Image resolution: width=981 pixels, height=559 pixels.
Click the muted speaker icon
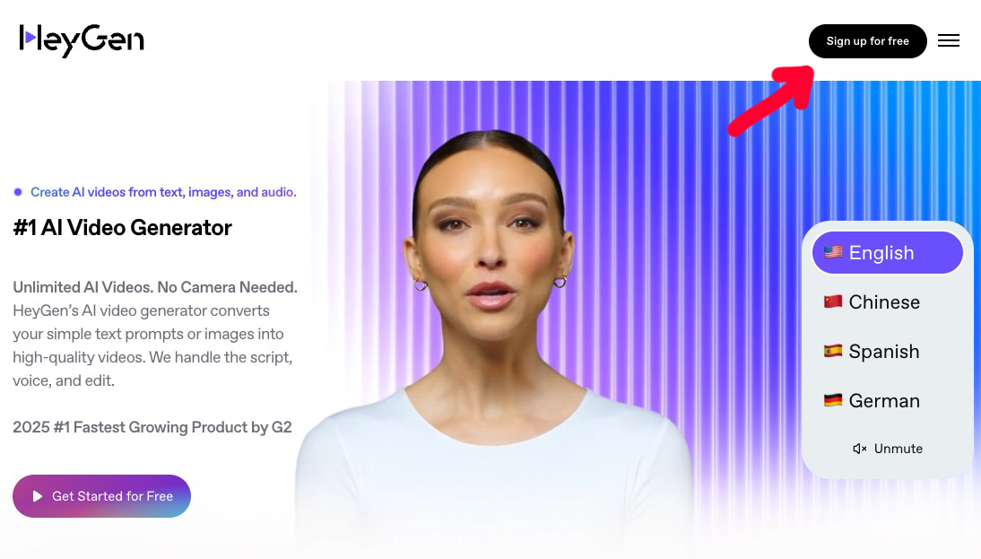860,449
